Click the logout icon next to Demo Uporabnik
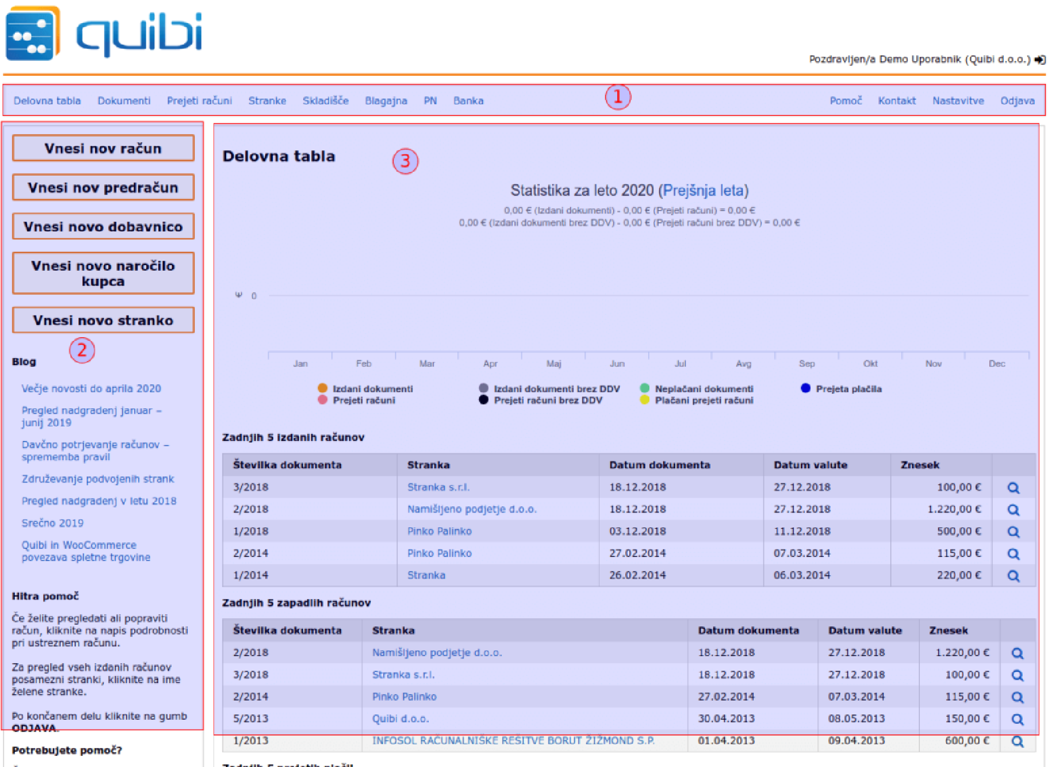 coord(1039,59)
